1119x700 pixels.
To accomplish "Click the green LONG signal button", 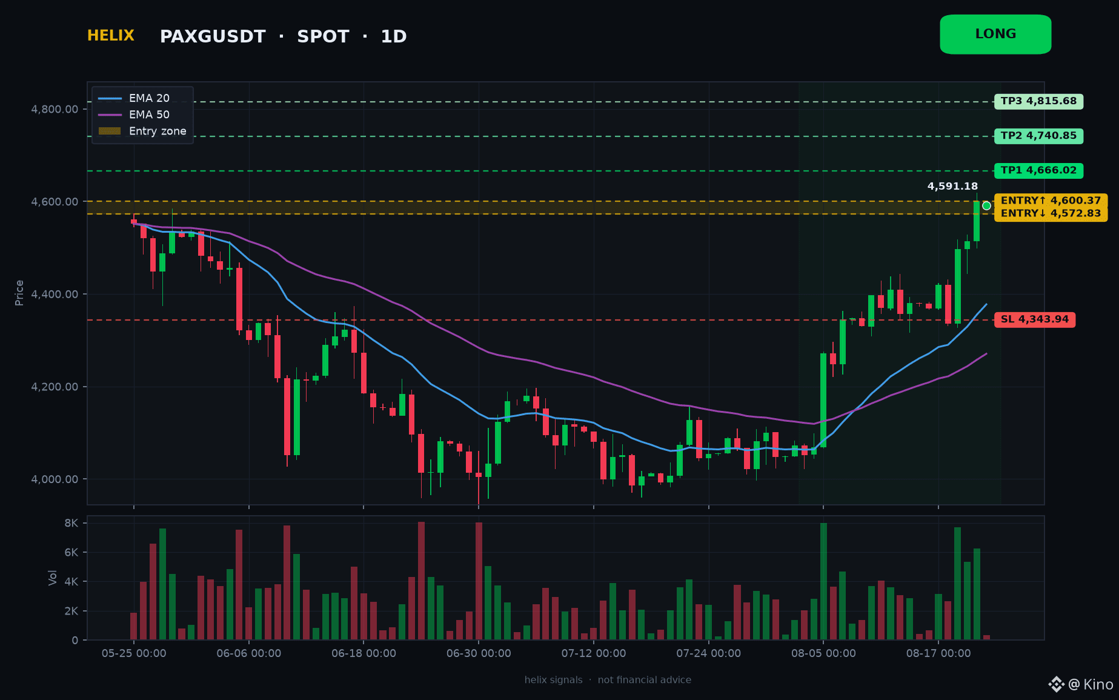I will click(995, 35).
